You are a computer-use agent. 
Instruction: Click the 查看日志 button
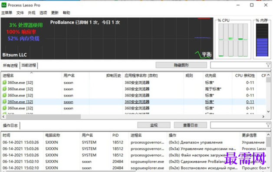pos(190,125)
